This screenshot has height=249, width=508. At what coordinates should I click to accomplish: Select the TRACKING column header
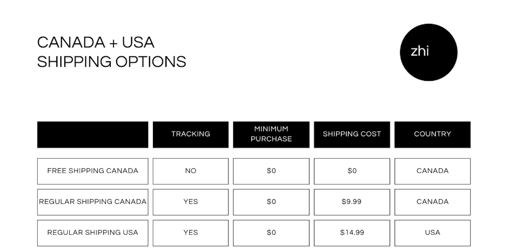pyautogui.click(x=191, y=135)
